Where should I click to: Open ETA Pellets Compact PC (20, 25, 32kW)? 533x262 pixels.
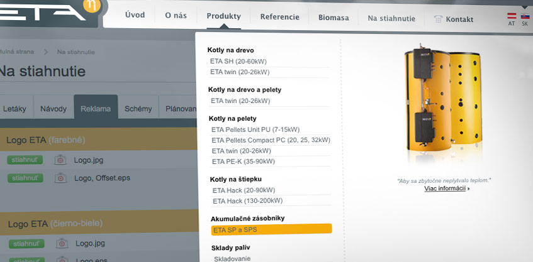270,140
